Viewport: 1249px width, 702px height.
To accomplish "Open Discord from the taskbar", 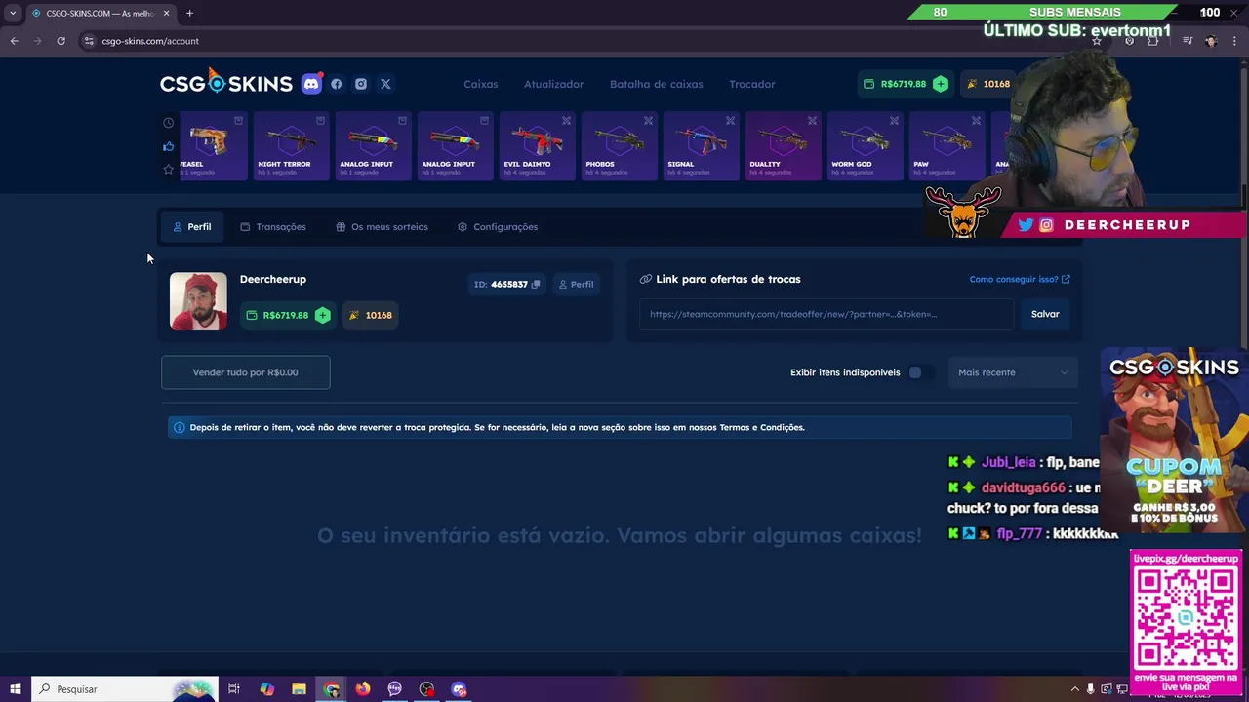I will point(459,689).
